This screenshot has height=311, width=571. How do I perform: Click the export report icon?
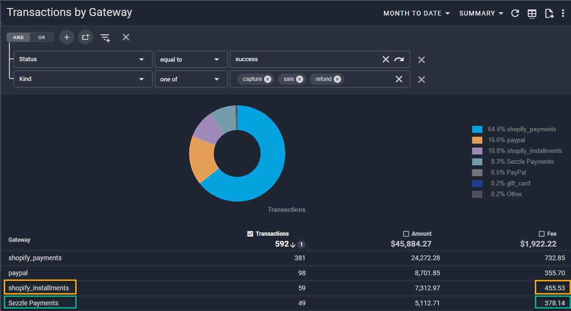click(x=548, y=13)
